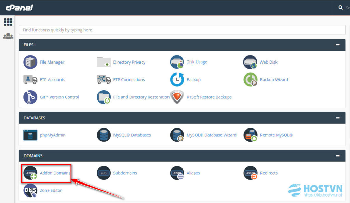Open User Manager icon in sidebar
The height and width of the screenshot is (203, 350).
(x=8, y=36)
